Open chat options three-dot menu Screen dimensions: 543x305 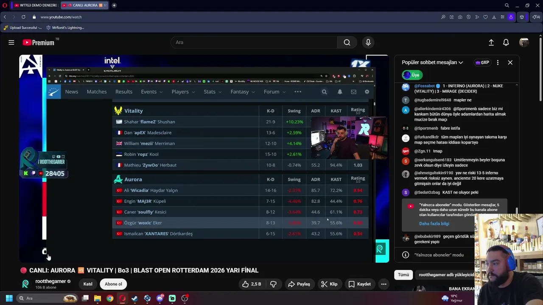click(x=498, y=62)
